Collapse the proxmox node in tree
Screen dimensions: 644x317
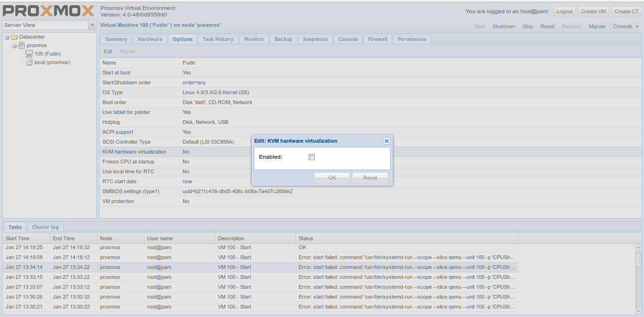tap(14, 45)
